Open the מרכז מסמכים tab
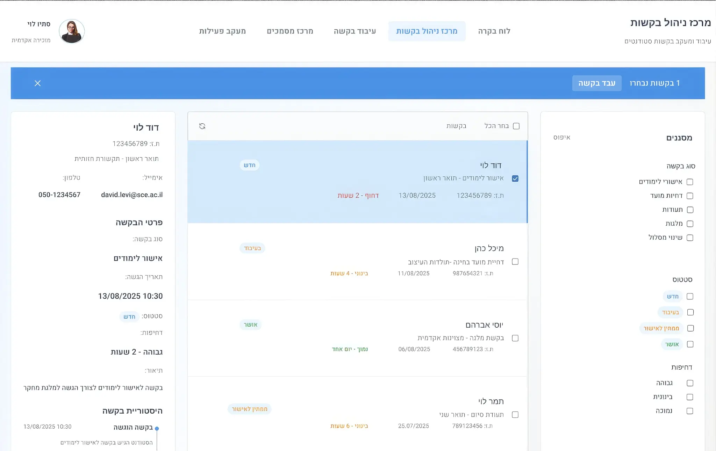Image resolution: width=716 pixels, height=451 pixels. (290, 31)
